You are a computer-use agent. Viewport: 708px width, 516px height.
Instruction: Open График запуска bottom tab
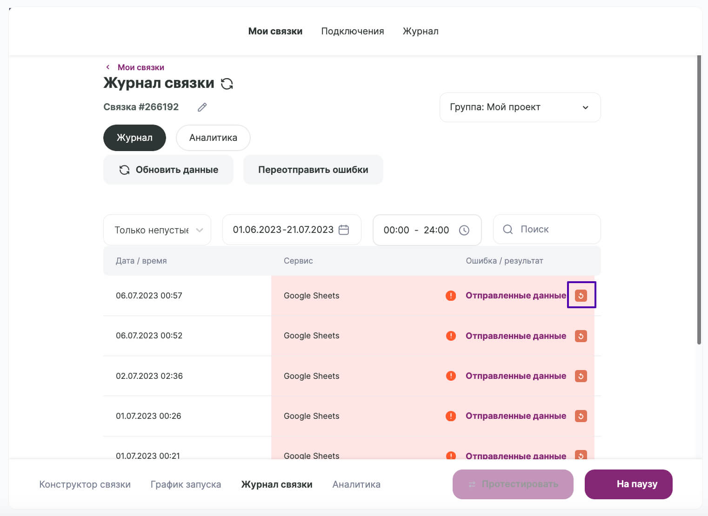pos(186,484)
